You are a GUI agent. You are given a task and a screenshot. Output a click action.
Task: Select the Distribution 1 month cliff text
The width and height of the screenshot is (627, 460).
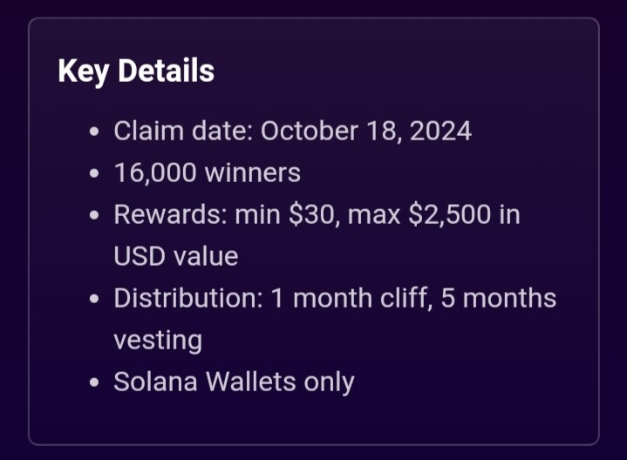pyautogui.click(x=274, y=298)
